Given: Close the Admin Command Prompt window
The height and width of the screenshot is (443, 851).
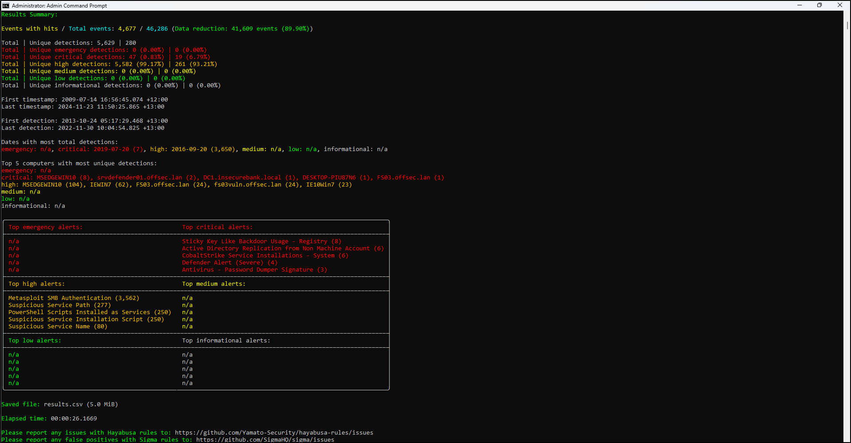Looking at the screenshot, I should 840,5.
